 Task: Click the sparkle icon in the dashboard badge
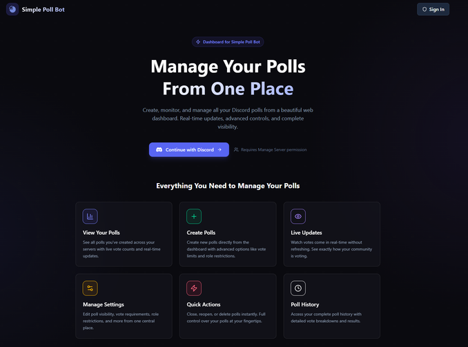[x=198, y=42]
